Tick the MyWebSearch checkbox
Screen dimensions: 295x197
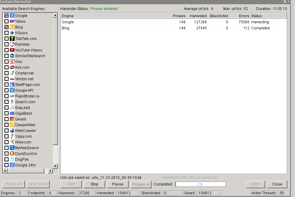click(x=7, y=148)
